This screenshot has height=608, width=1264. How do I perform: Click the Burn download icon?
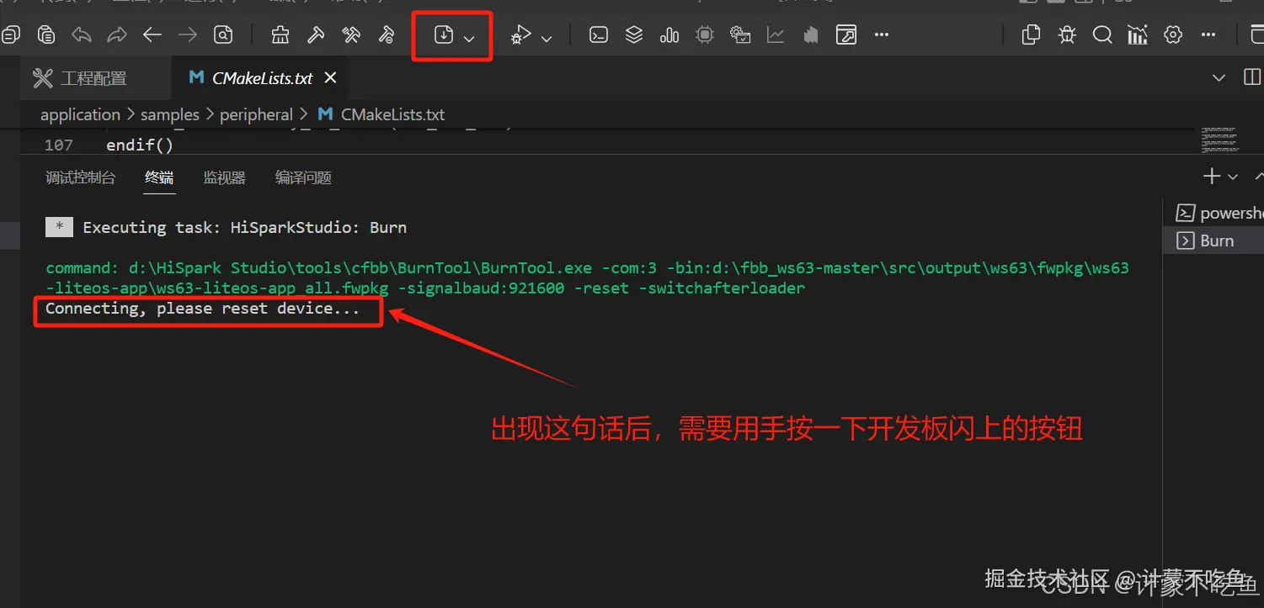pyautogui.click(x=444, y=34)
